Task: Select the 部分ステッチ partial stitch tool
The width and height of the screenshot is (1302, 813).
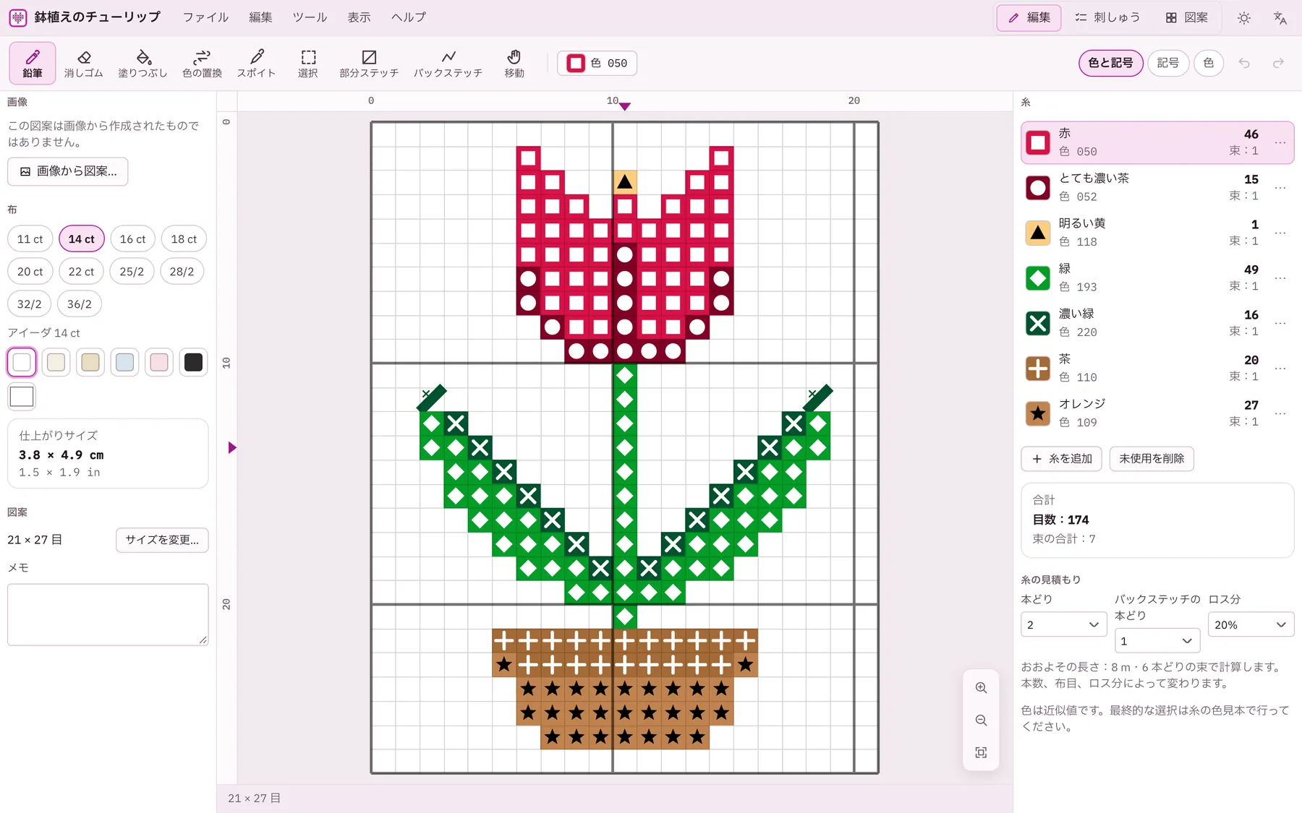Action: (x=369, y=63)
